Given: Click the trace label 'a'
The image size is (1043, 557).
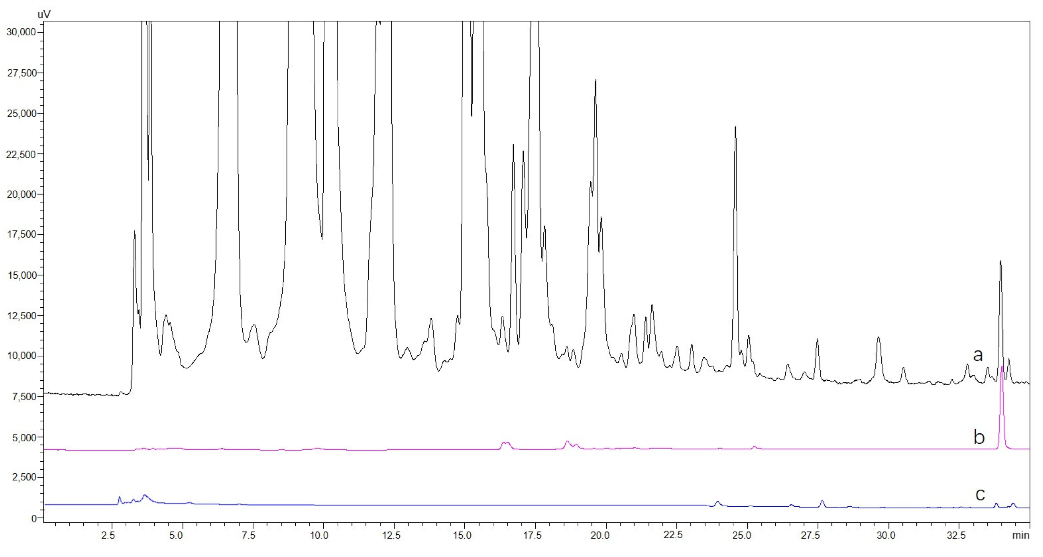Looking at the screenshot, I should pos(977,355).
